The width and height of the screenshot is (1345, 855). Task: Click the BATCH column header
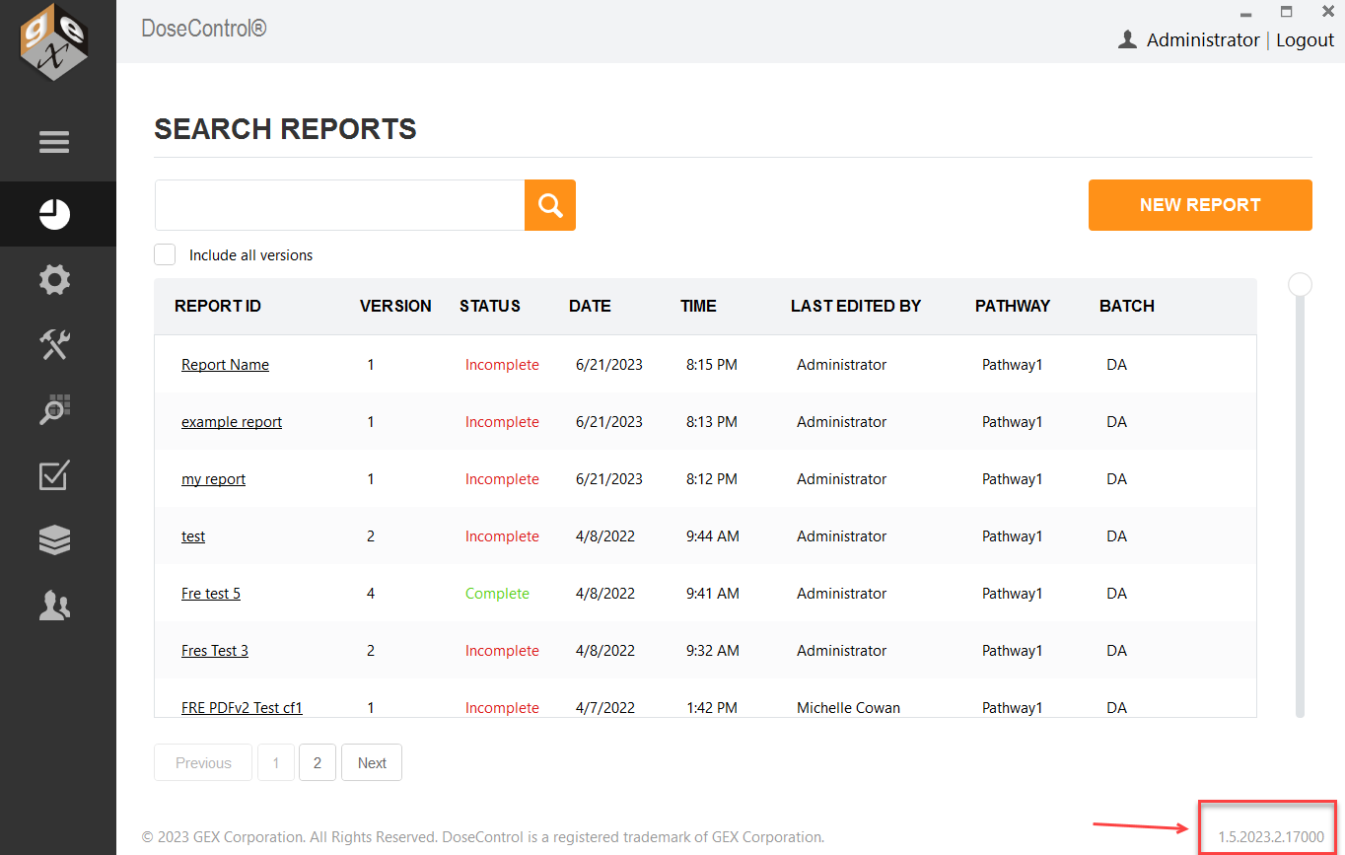1127,306
